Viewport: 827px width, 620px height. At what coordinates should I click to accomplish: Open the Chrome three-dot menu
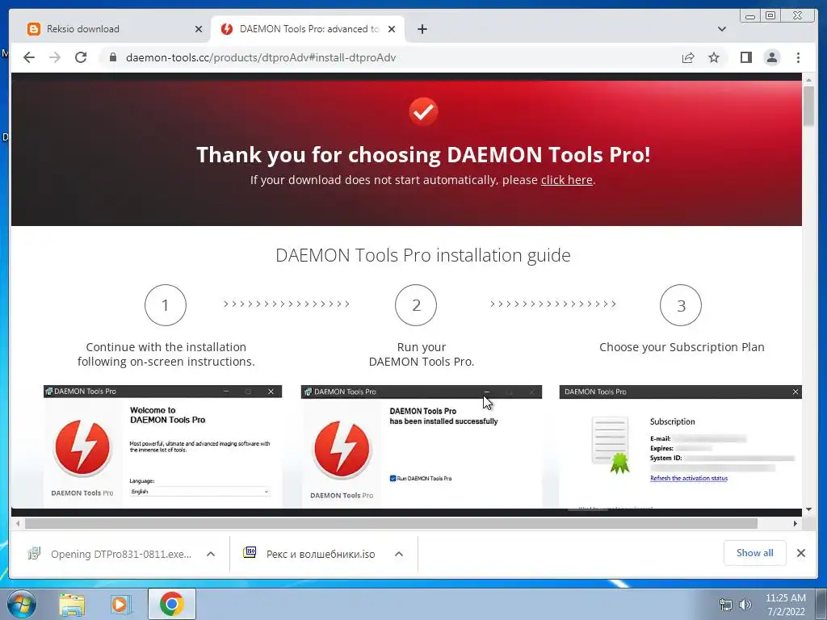pyautogui.click(x=798, y=57)
